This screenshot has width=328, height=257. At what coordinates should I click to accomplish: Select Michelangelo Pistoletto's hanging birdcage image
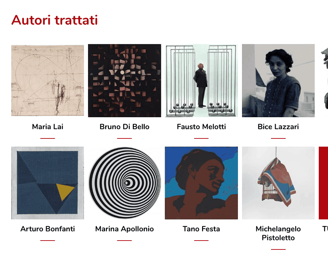pyautogui.click(x=278, y=183)
